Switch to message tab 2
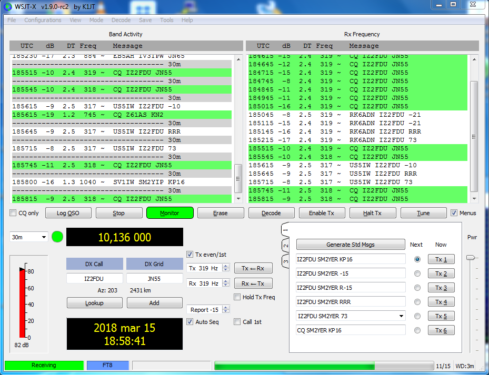This screenshot has width=489, height=375. point(286,246)
